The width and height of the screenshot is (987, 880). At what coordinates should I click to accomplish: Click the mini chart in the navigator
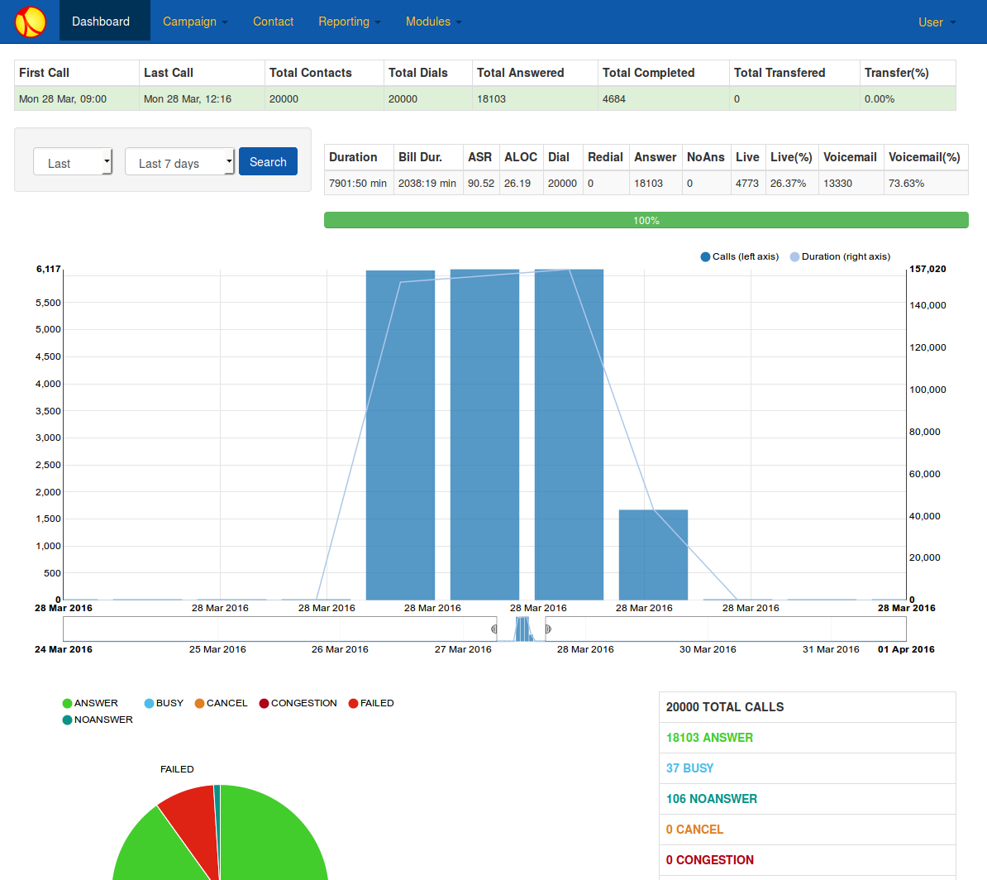pyautogui.click(x=522, y=629)
